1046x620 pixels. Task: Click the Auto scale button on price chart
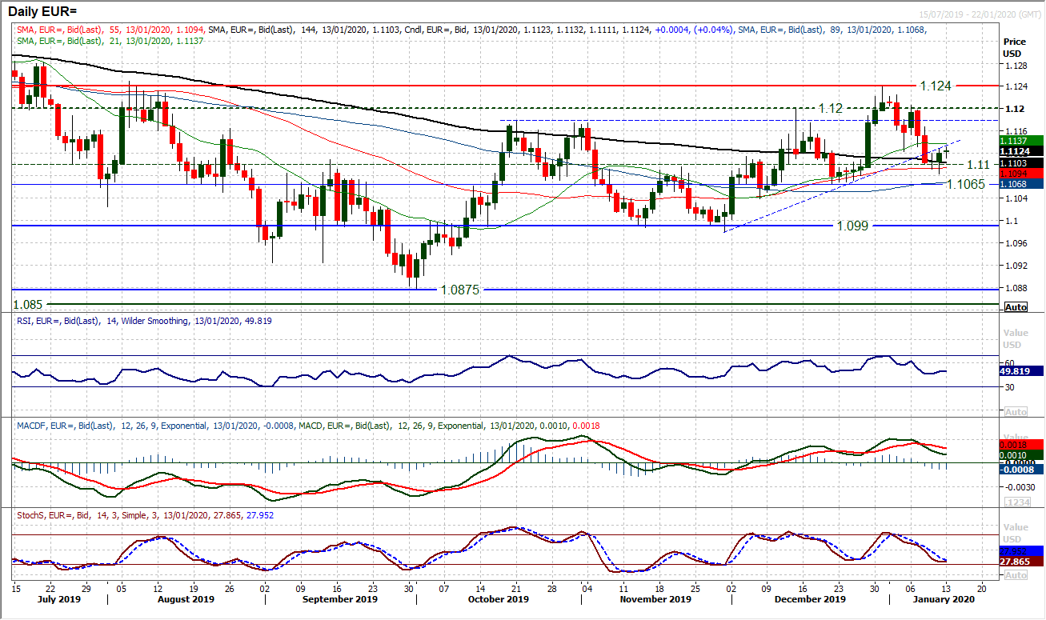(1015, 307)
